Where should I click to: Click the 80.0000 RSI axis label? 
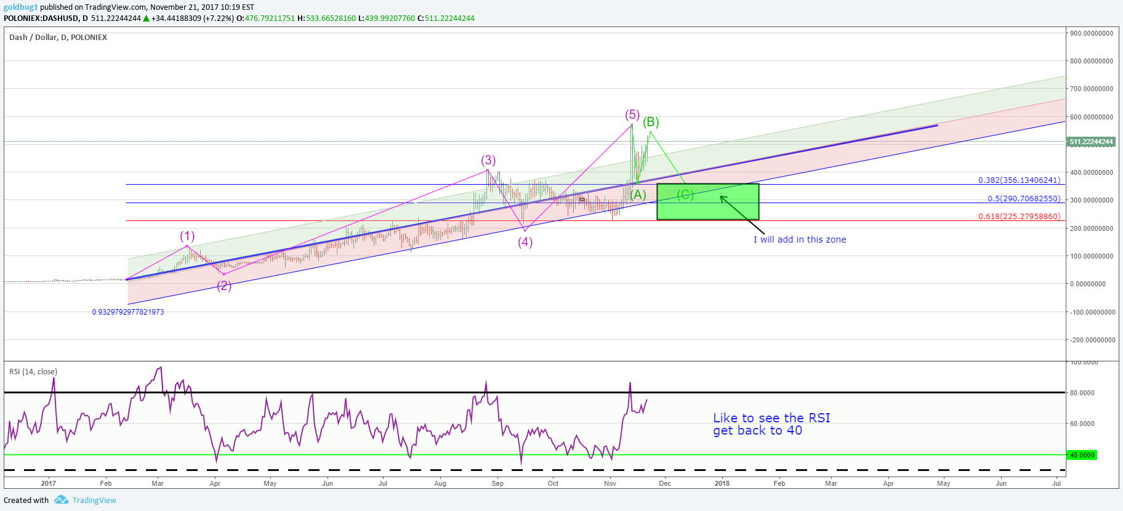(x=1082, y=393)
